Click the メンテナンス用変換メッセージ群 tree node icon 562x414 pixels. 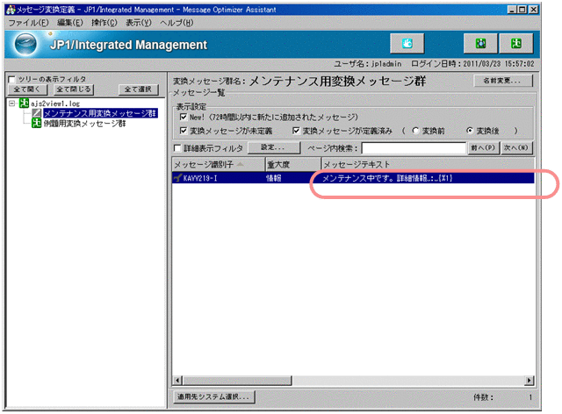pos(36,113)
